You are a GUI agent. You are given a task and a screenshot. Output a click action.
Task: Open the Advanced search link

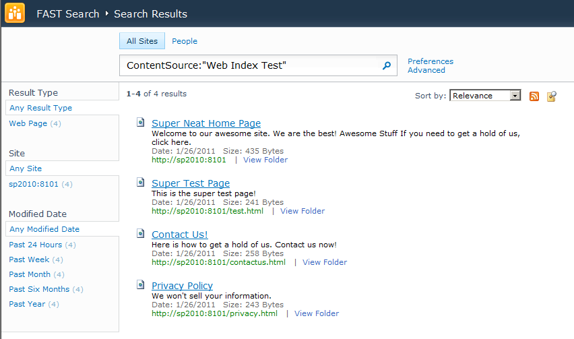pyautogui.click(x=426, y=70)
